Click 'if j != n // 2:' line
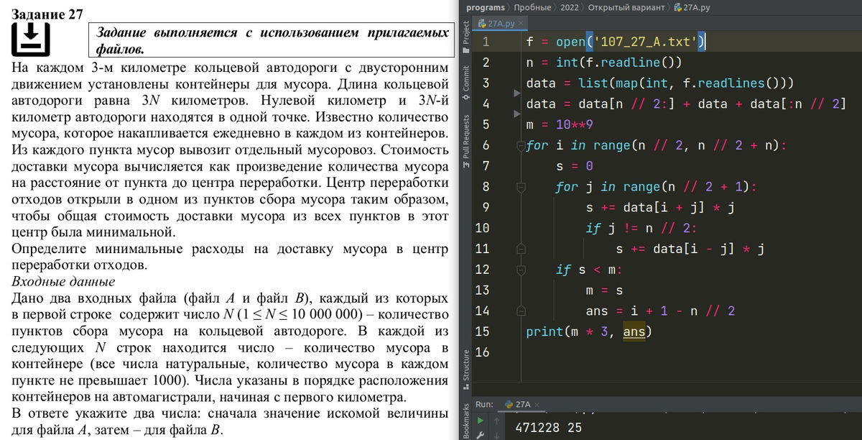 coord(641,229)
